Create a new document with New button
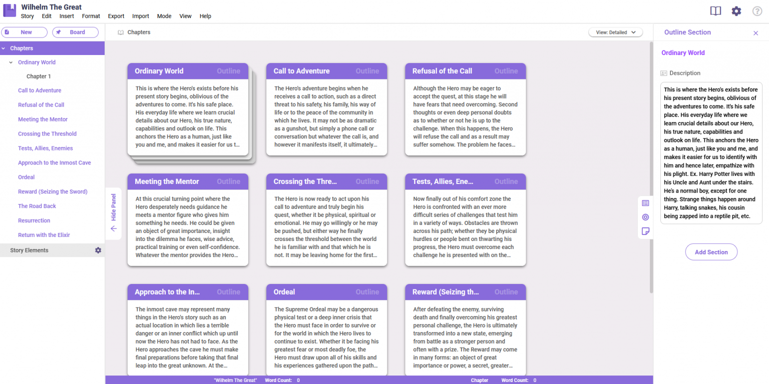The width and height of the screenshot is (769, 384). point(24,31)
